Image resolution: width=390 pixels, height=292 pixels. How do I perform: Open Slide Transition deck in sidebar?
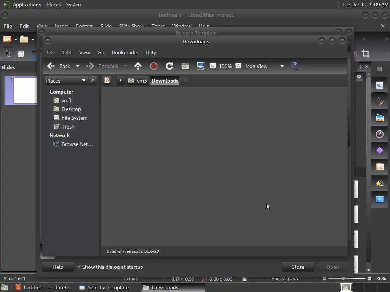pos(380,167)
